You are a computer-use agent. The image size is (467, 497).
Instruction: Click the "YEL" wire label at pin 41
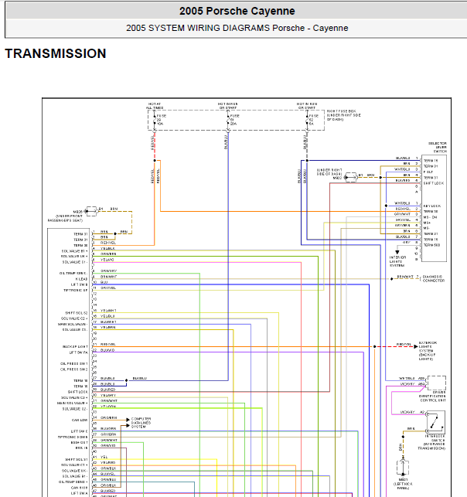(x=104, y=457)
